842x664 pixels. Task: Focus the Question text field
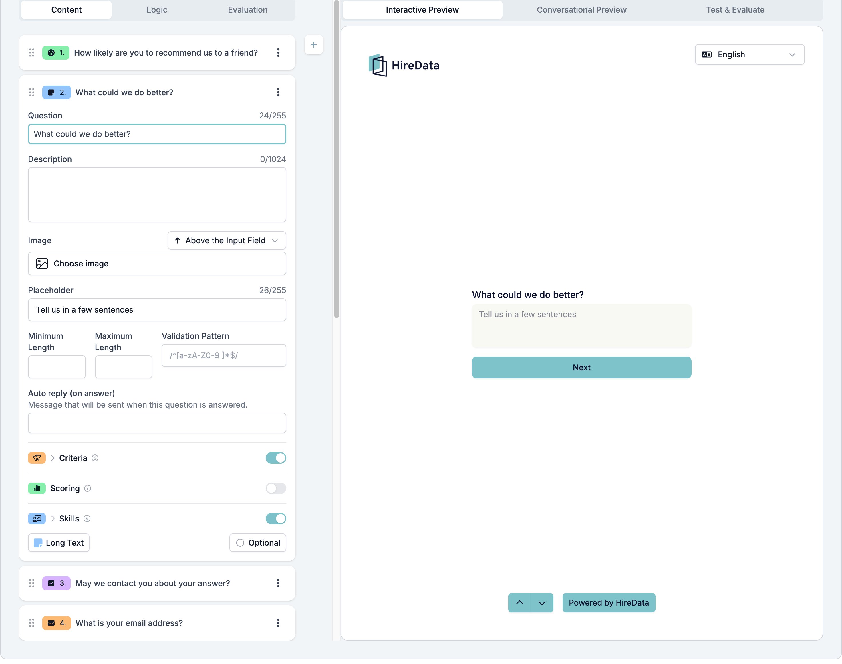point(157,134)
